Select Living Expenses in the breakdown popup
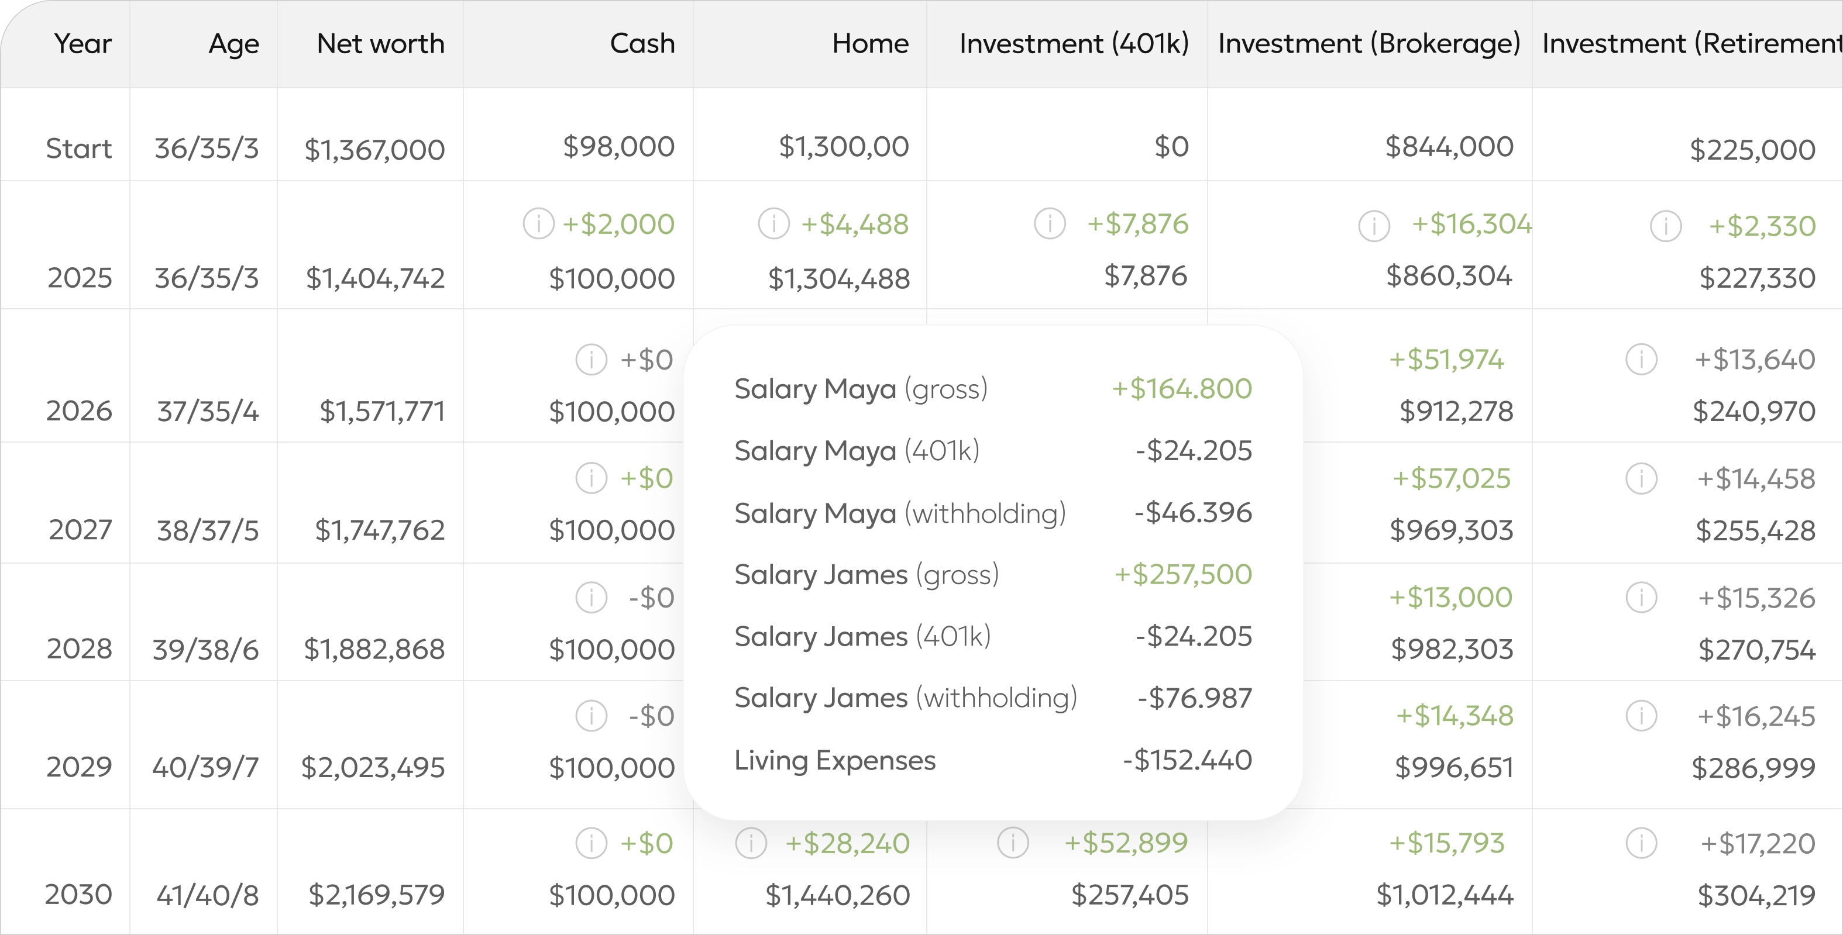1843x935 pixels. pos(835,761)
